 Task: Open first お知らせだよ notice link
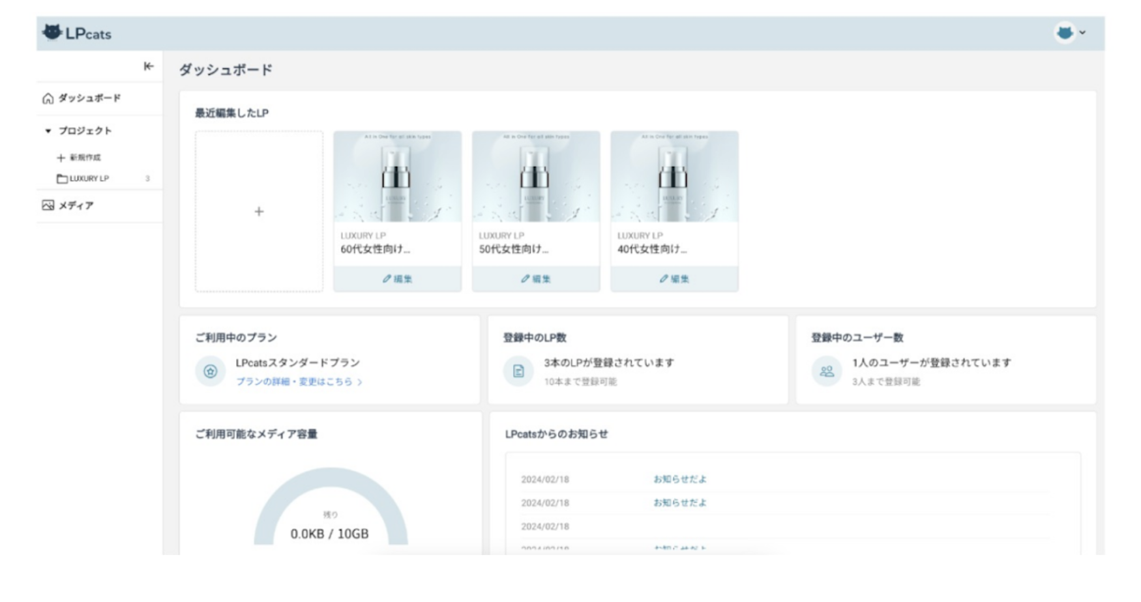[680, 480]
